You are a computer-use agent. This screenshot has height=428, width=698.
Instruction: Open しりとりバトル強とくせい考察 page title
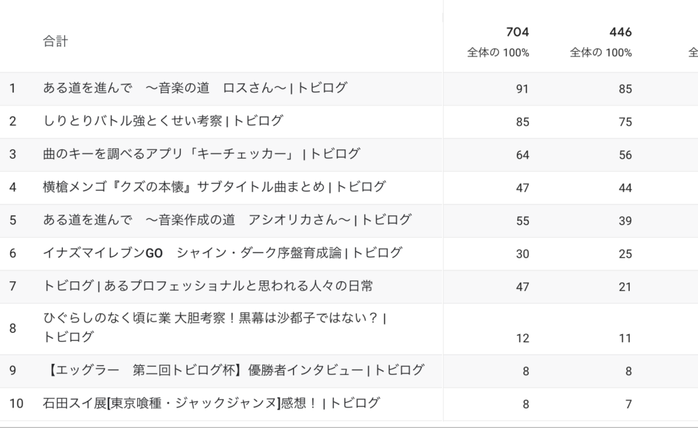tap(163, 121)
